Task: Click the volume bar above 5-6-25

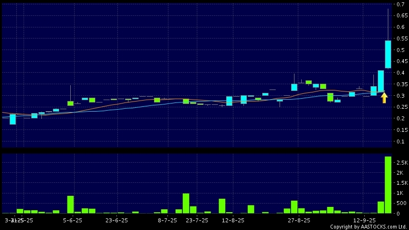Action: click(70, 204)
